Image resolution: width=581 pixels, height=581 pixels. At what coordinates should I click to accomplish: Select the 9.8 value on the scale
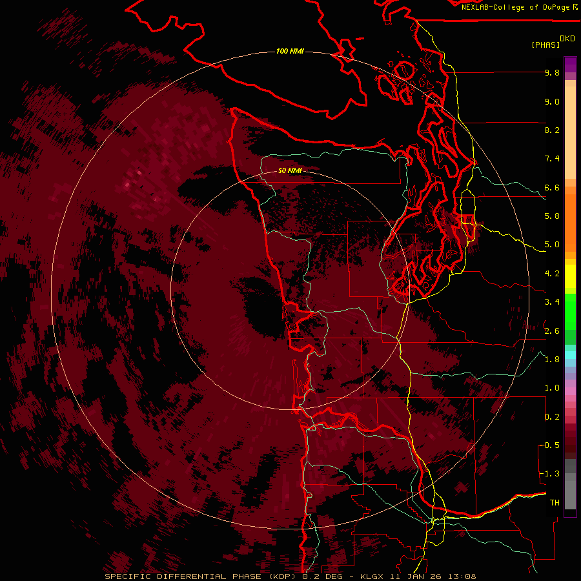click(552, 72)
